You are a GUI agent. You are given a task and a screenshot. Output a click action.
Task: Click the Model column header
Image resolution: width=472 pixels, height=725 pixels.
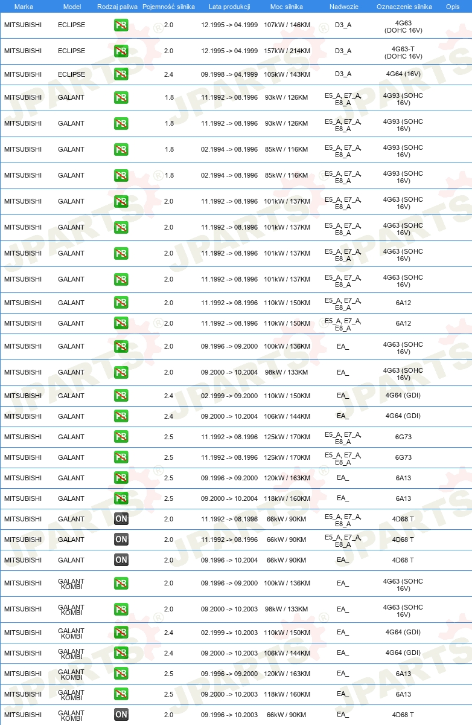72,7
